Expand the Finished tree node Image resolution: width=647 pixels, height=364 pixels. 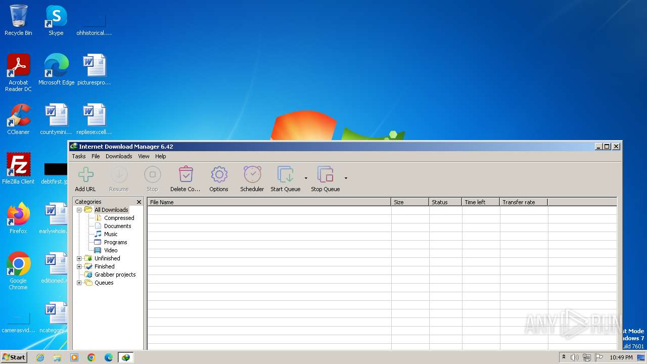click(x=79, y=266)
